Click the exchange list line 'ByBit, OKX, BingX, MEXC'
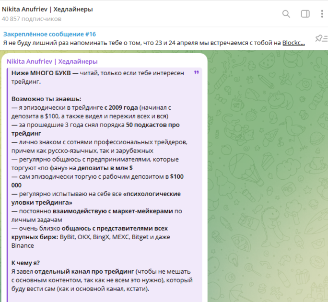Image resolution: width=328 pixels, height=302 pixels. point(95,237)
